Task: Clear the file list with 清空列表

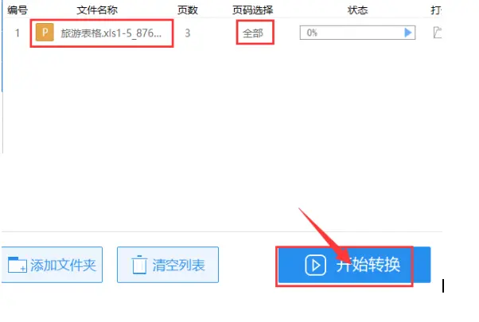Action: (168, 265)
